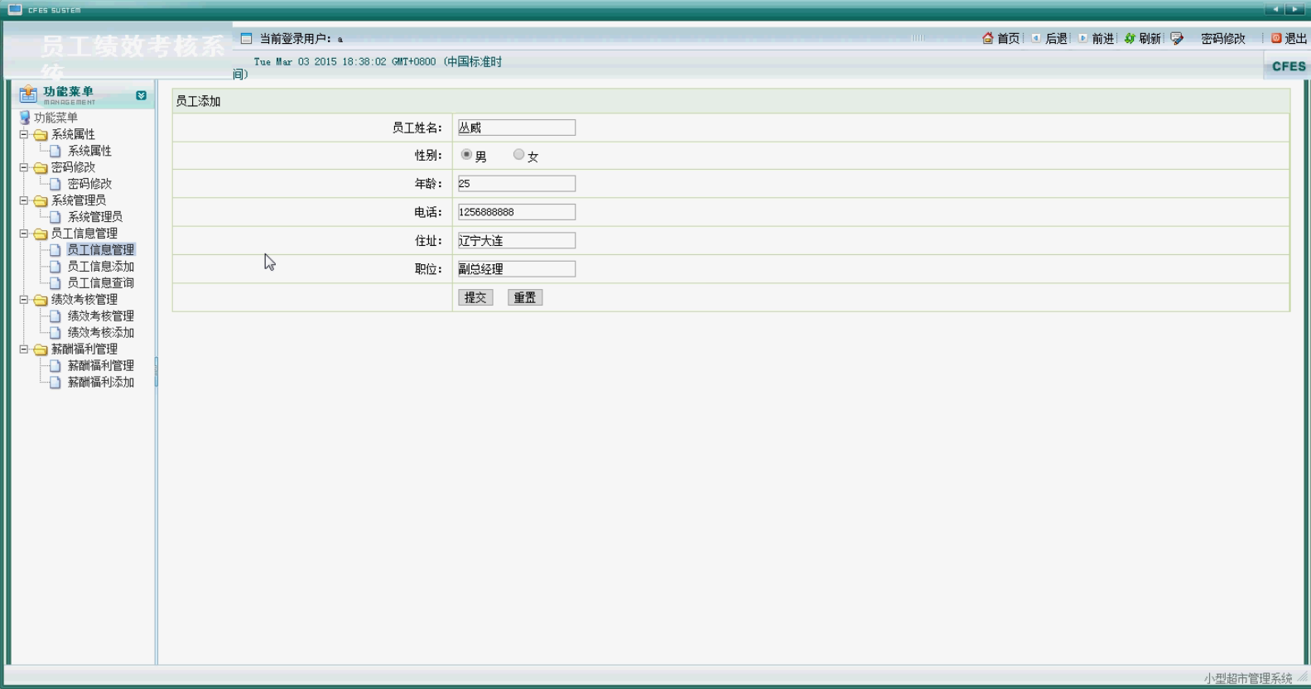
Task: Click the page icon beside 员工信息添加
Action: pos(55,267)
